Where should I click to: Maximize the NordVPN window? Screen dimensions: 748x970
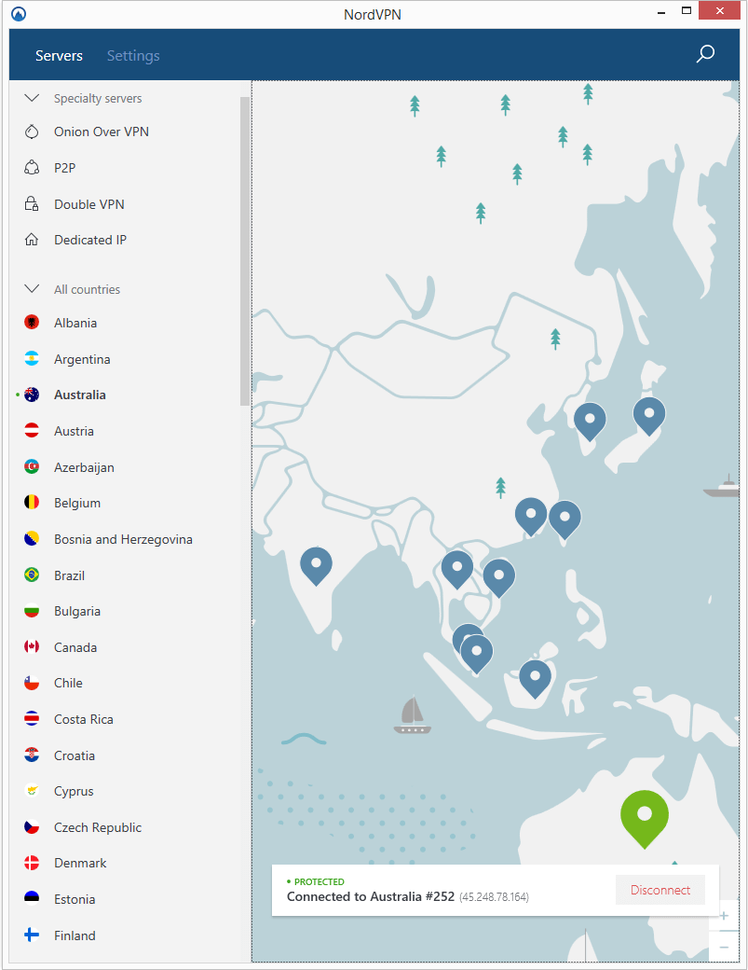(x=687, y=10)
